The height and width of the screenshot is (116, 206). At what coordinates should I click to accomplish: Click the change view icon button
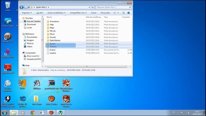pyautogui.click(x=115, y=13)
